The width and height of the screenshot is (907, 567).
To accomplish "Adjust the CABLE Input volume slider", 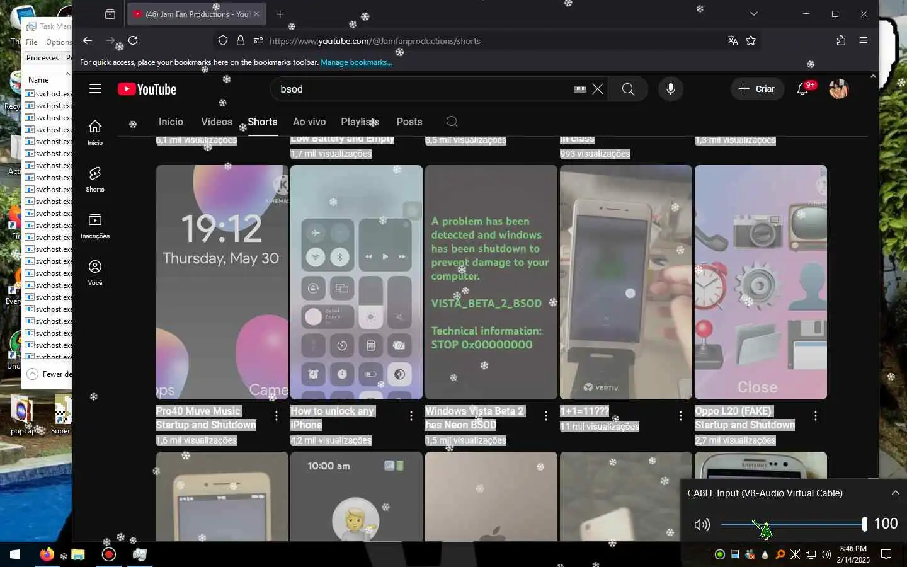I will (x=793, y=524).
